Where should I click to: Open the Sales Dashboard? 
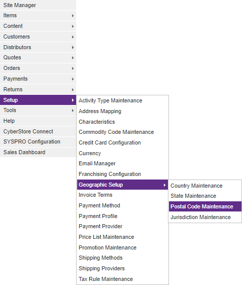point(38,152)
